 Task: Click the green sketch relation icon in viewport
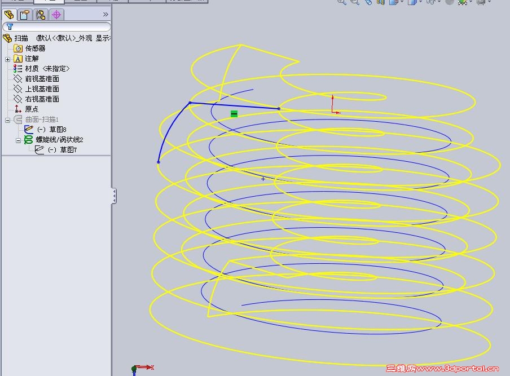coord(234,114)
